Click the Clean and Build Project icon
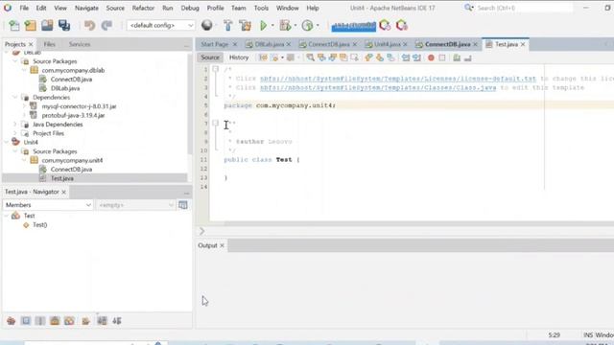The width and height of the screenshot is (614, 345). 246,26
